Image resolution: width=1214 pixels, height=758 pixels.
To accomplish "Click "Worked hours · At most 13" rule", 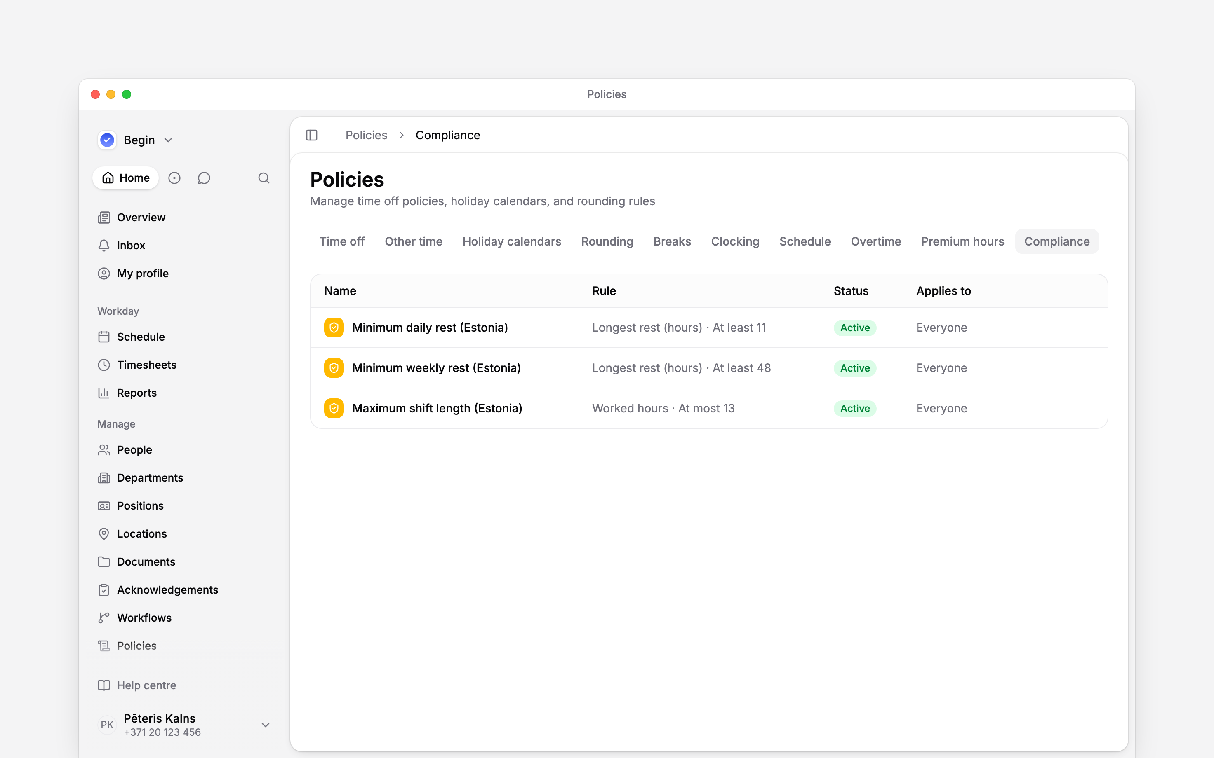I will click(663, 409).
